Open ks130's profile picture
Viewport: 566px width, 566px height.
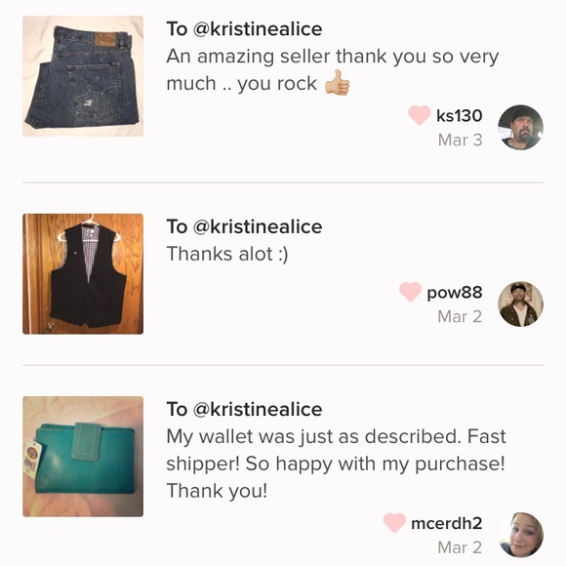520,128
